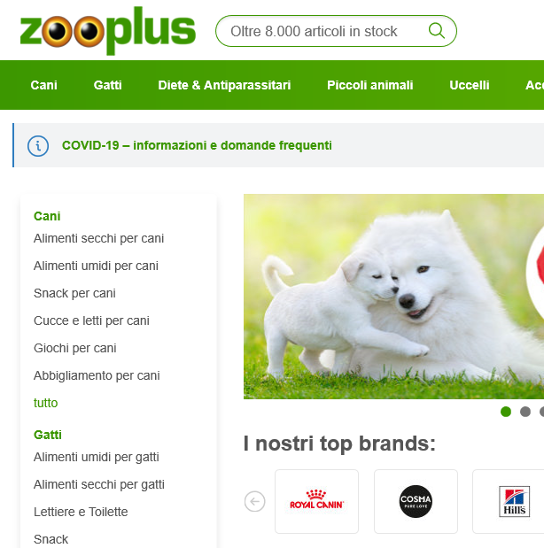Open the Cani menu in the navigation bar
The image size is (544, 548).
[43, 85]
